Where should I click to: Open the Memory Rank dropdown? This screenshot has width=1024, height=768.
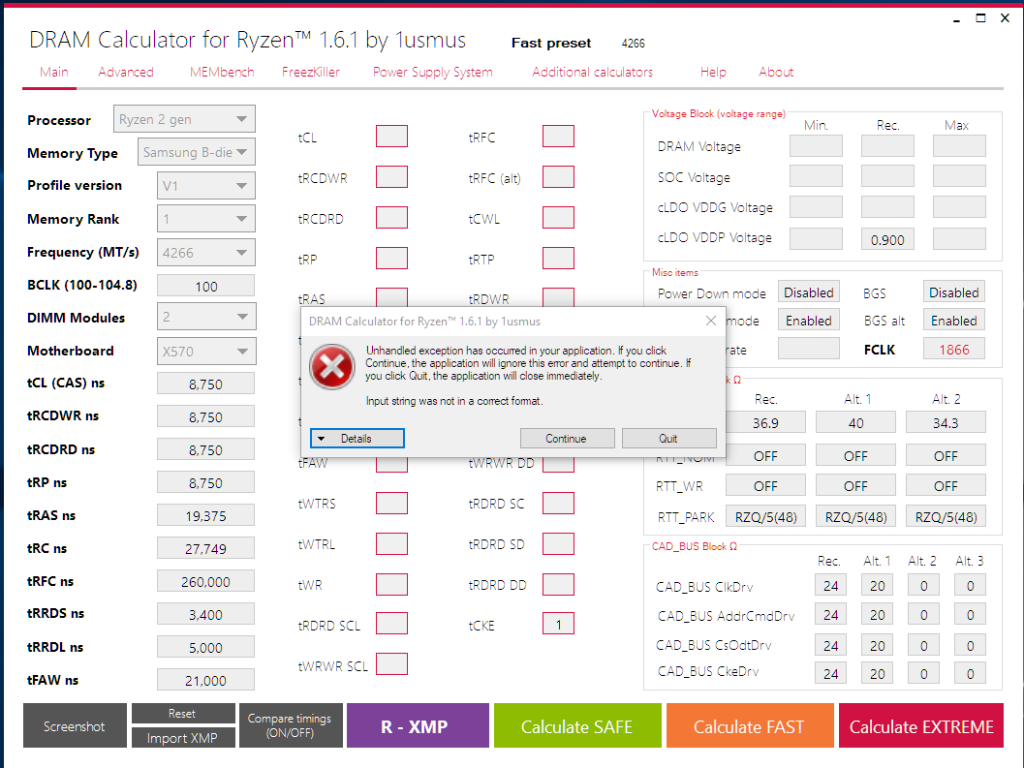pos(205,219)
